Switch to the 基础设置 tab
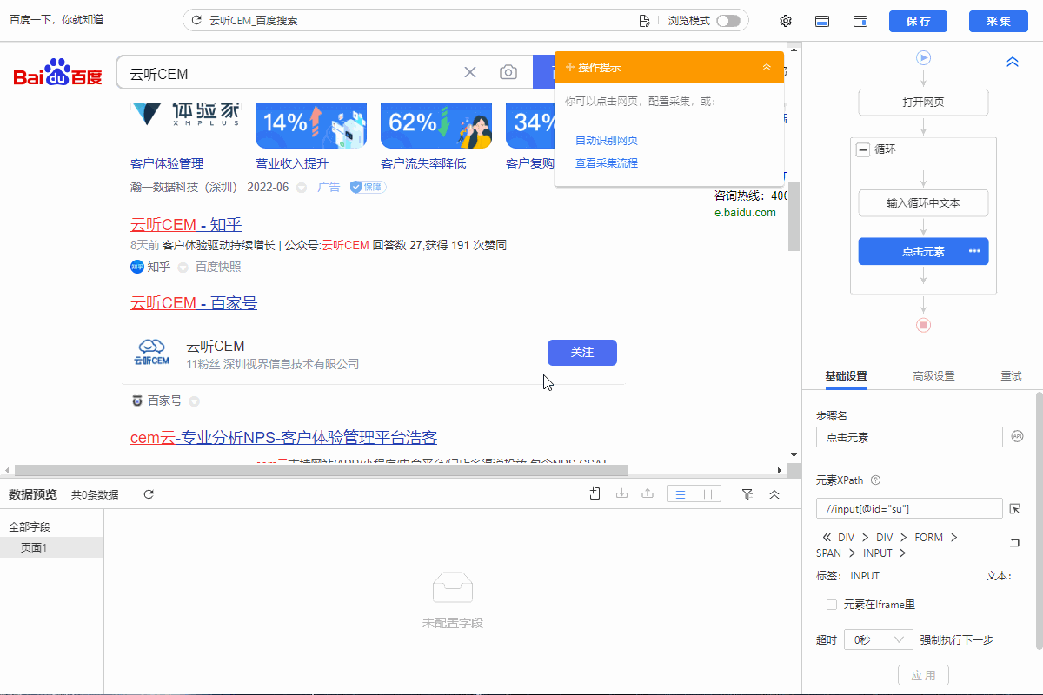The image size is (1043, 695). click(846, 376)
